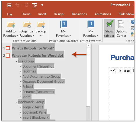Expand My Favorites dropdown in PowerPoint Favorites
The width and height of the screenshot is (136, 123).
[x=70, y=36]
